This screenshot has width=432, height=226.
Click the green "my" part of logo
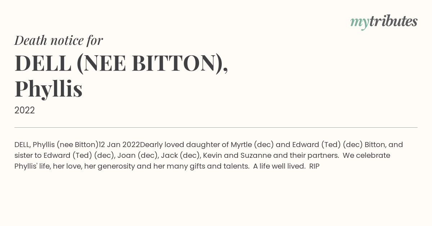point(360,23)
